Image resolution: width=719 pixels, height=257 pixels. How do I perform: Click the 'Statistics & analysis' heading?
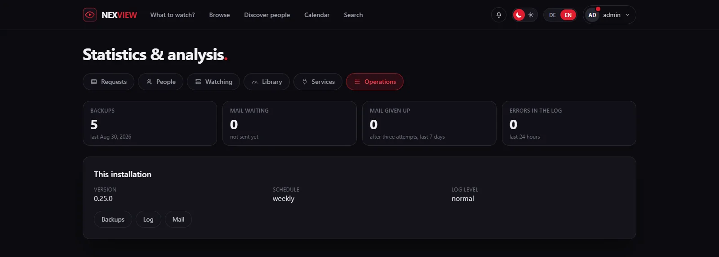pos(155,55)
